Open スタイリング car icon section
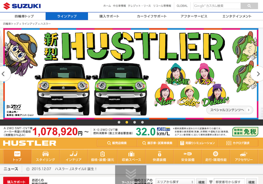This screenshot has width=263, height=184. tap(46, 156)
